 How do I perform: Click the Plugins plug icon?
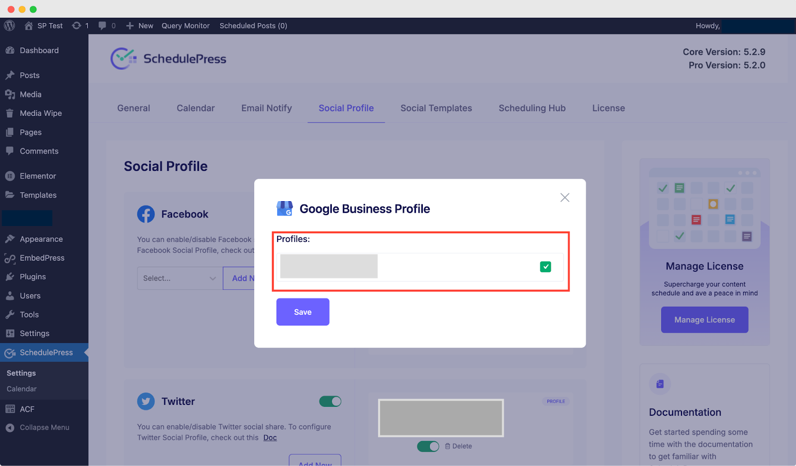pos(10,276)
